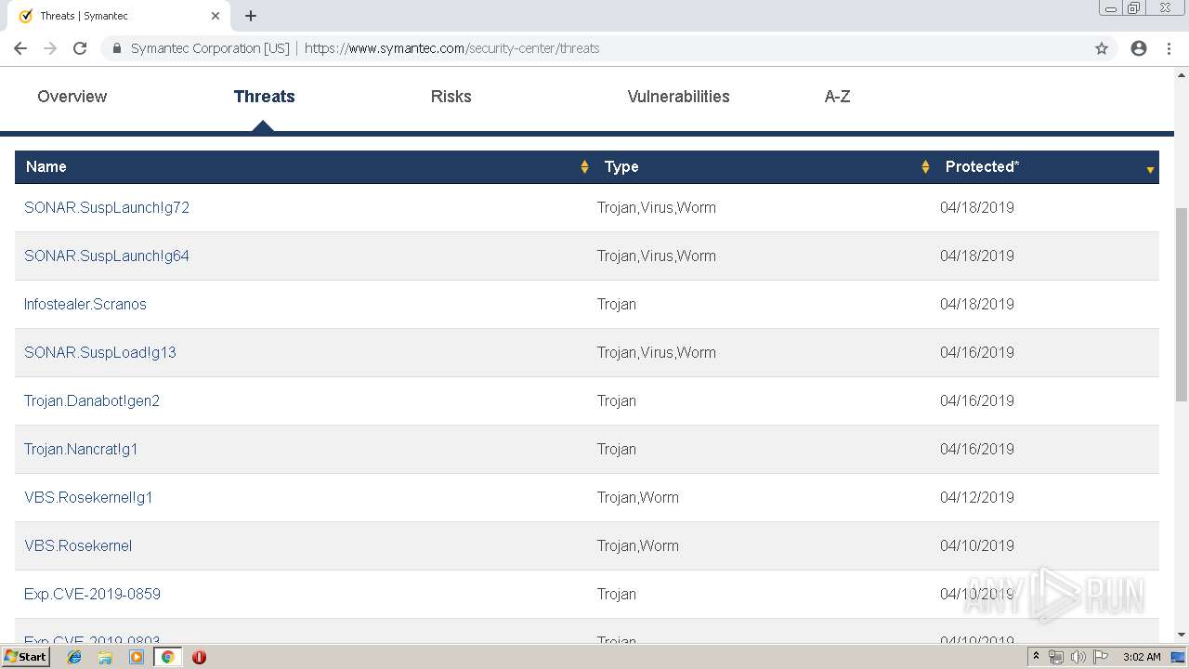The image size is (1189, 669).
Task: Click the page vertical scrollbar thumb
Action: (x=1182, y=305)
